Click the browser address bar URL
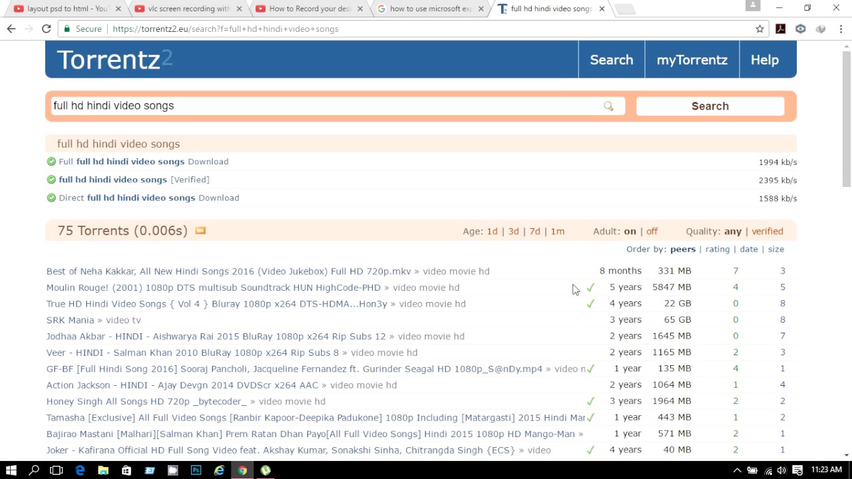The height and width of the screenshot is (479, 852). 226,29
